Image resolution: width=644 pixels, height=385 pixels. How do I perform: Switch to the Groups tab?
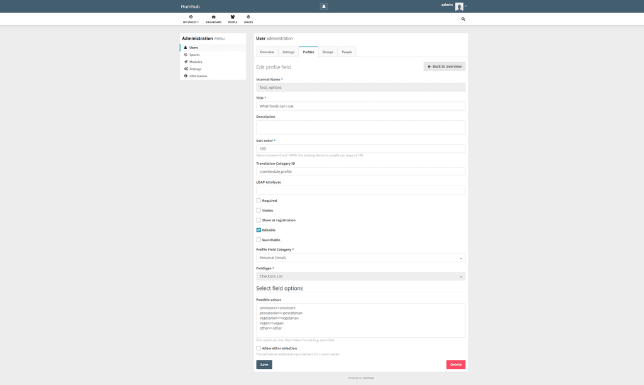(328, 52)
